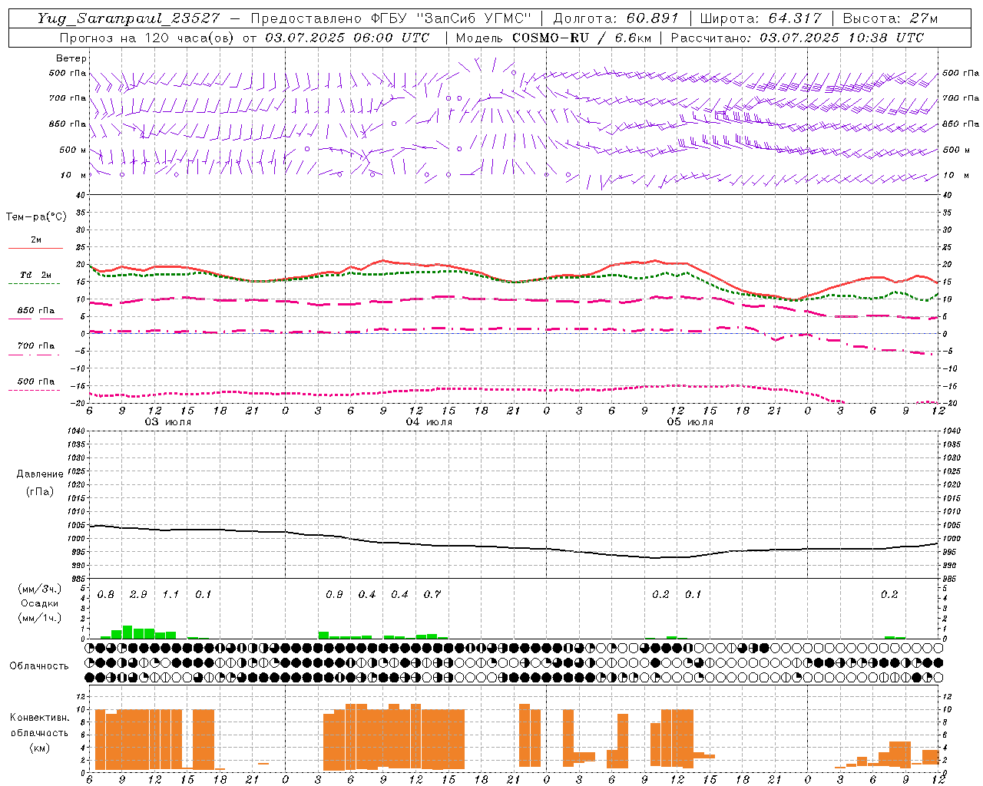Select the 0.8 precipitation value
983x786 pixels.
tap(106, 595)
